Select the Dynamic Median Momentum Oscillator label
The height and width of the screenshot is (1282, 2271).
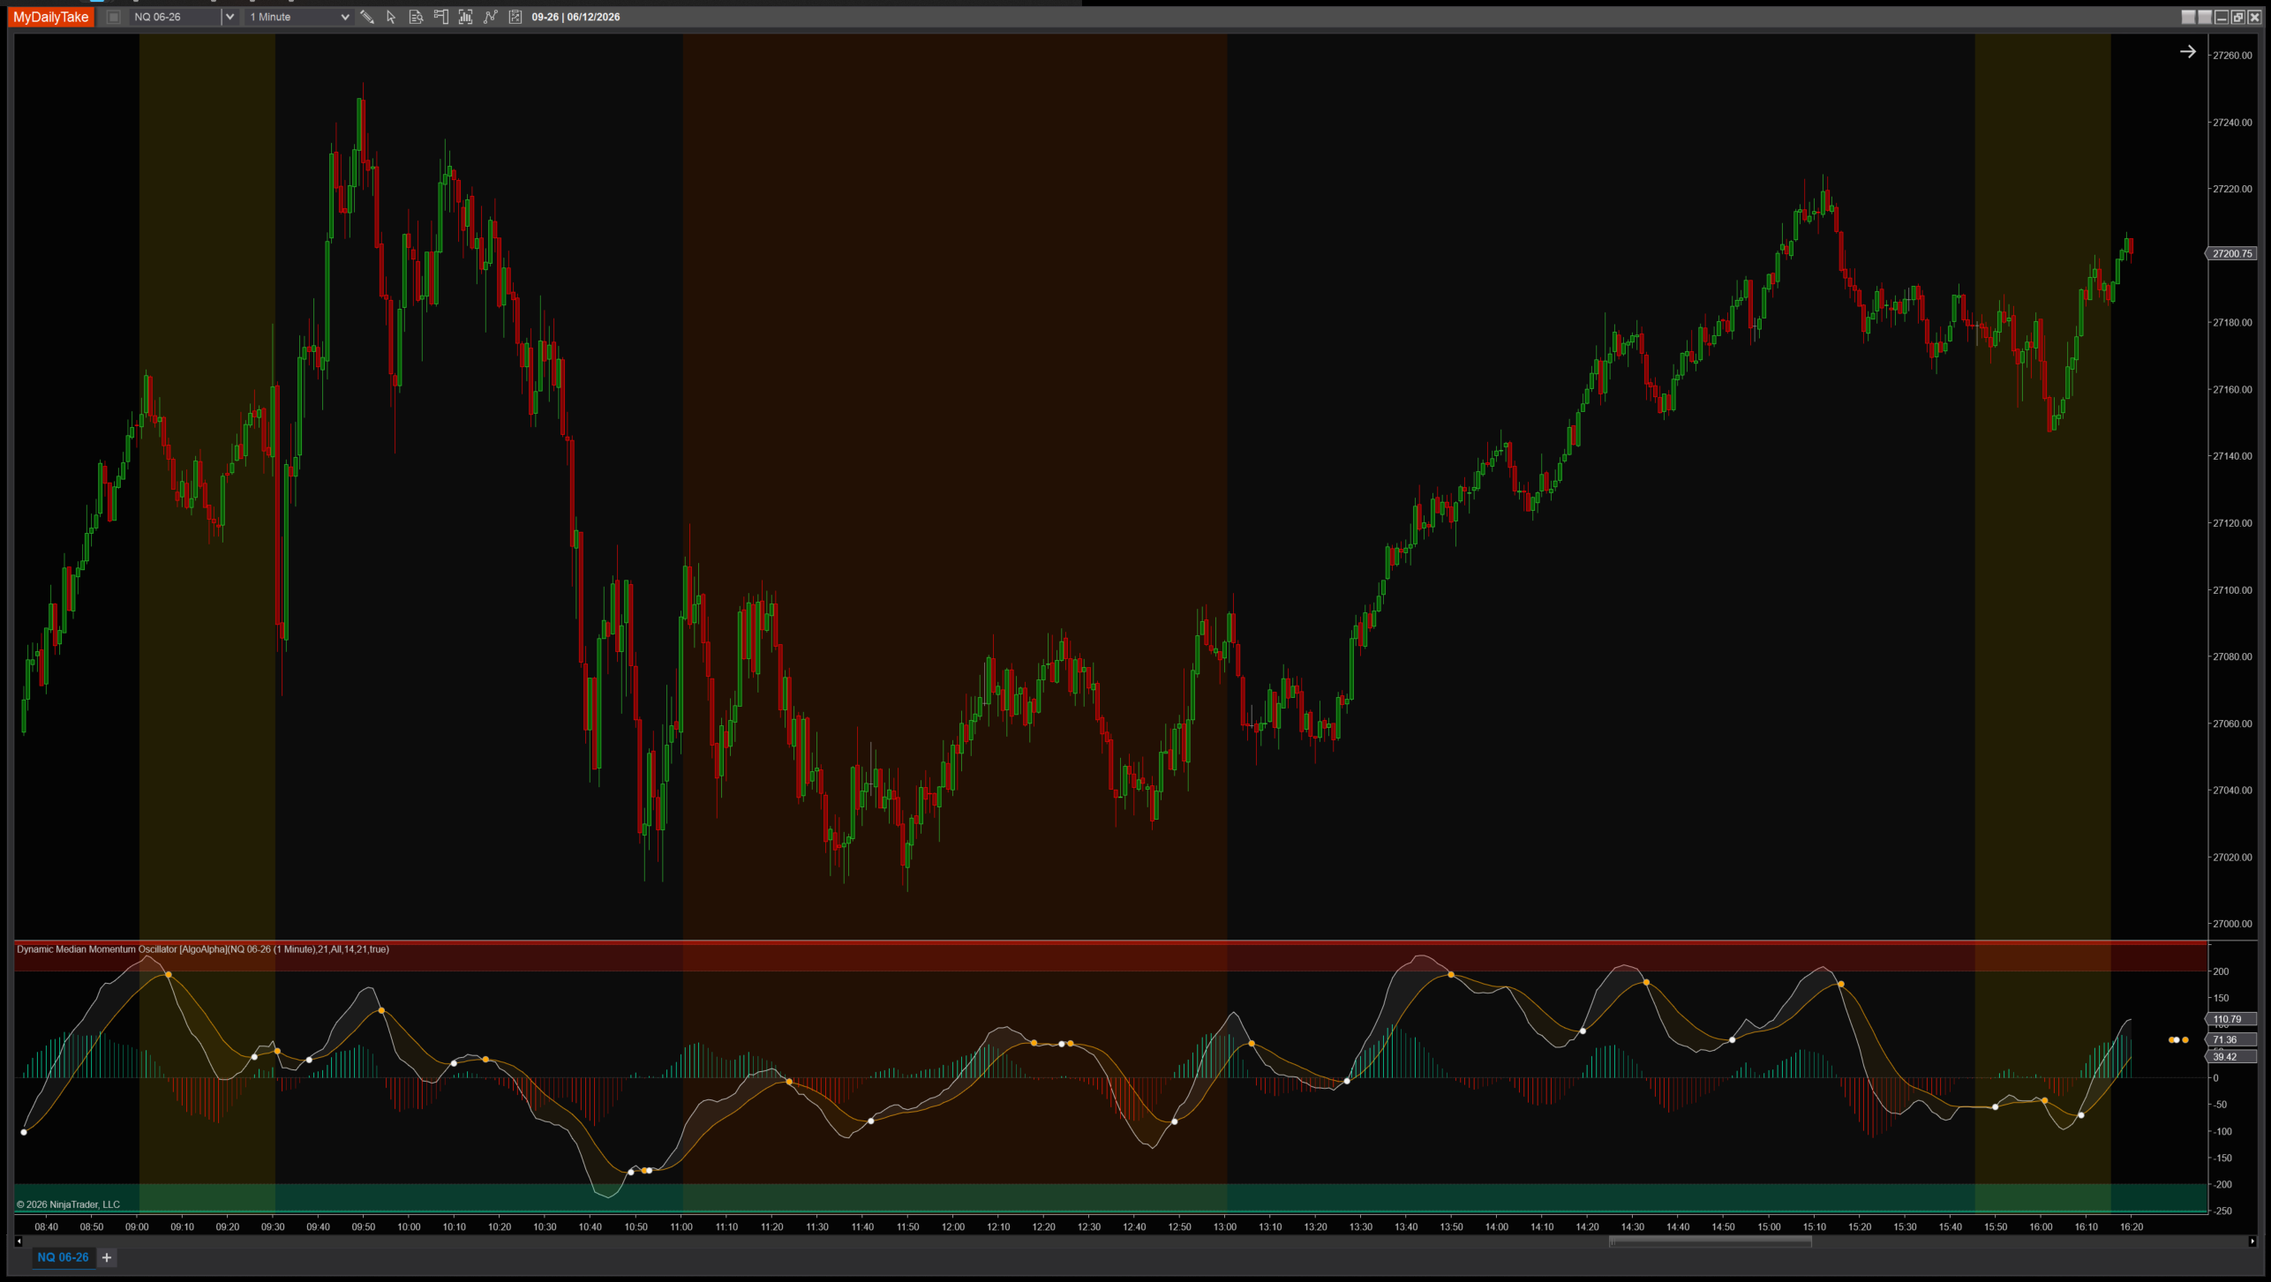203,949
